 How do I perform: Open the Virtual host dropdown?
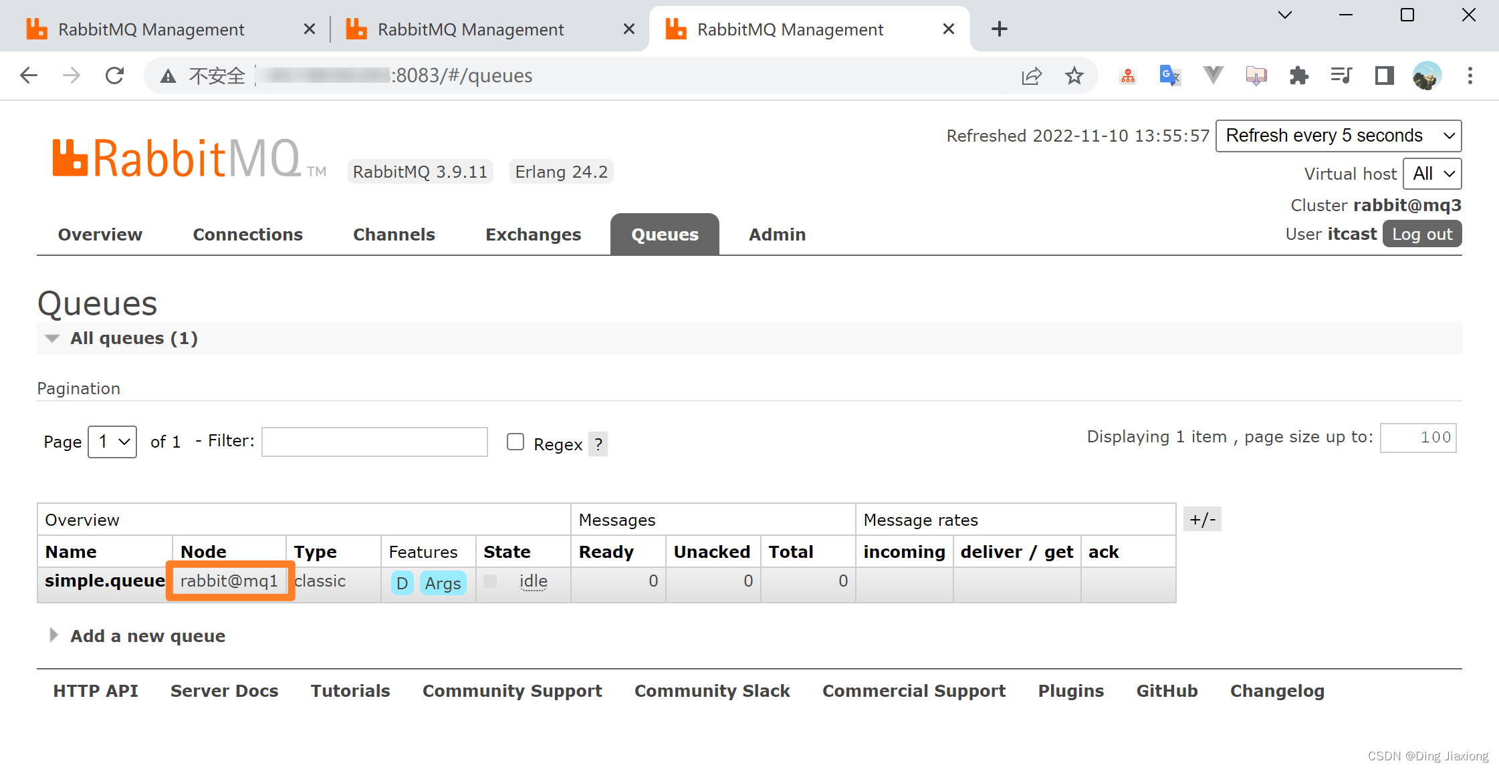1432,174
